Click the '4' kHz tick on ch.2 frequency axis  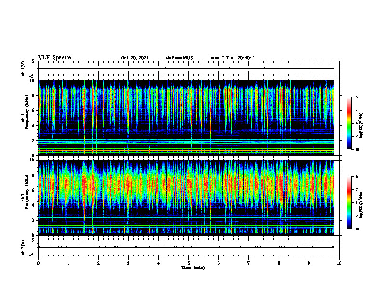point(33,205)
